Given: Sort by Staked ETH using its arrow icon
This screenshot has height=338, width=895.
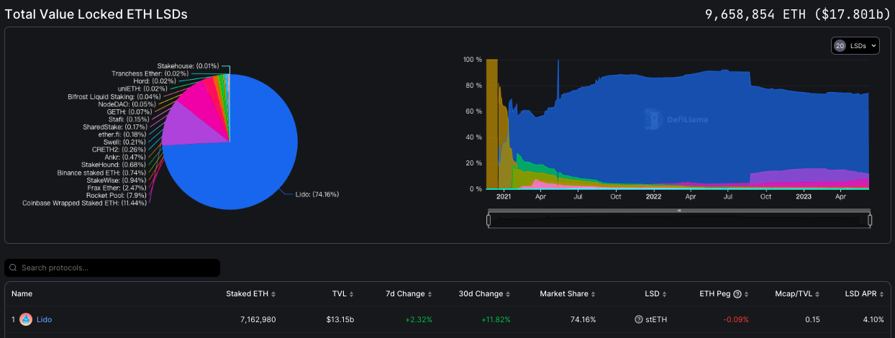Looking at the screenshot, I should point(273,294).
